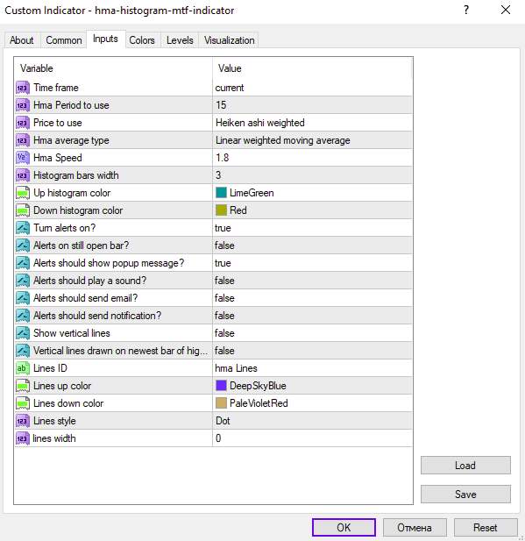525x541 pixels.
Task: Click the Lines style integer icon
Action: pos(23,421)
